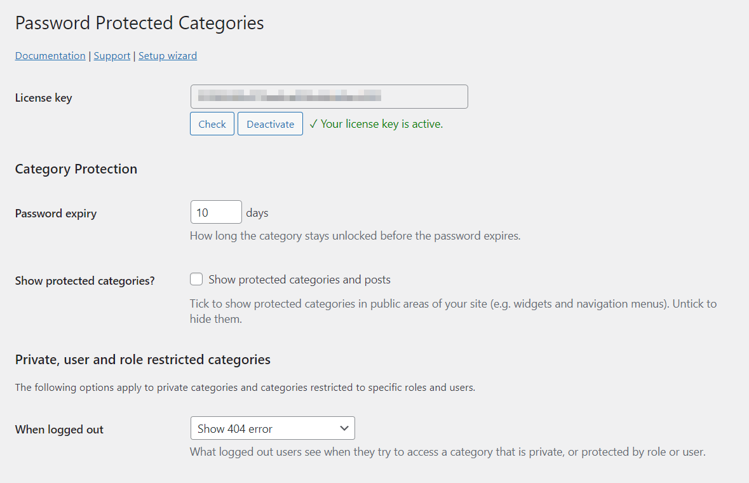Viewport: 749px width, 483px height.
Task: Click inside the License key input field
Action: pos(328,96)
